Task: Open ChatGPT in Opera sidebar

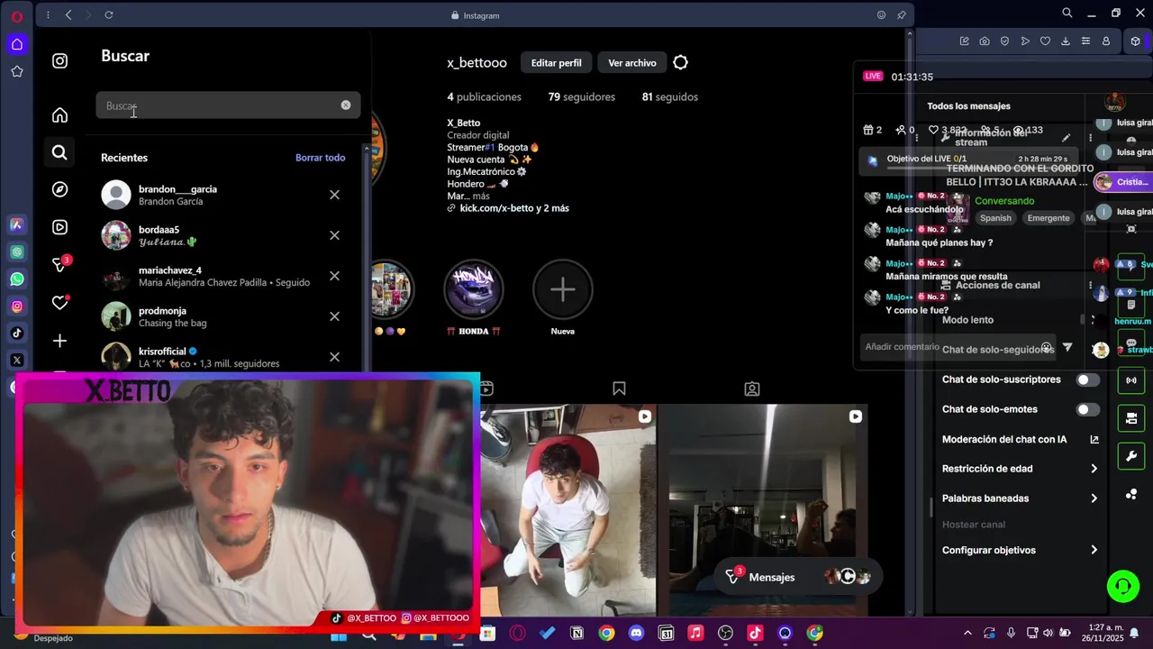Action: coord(17,252)
